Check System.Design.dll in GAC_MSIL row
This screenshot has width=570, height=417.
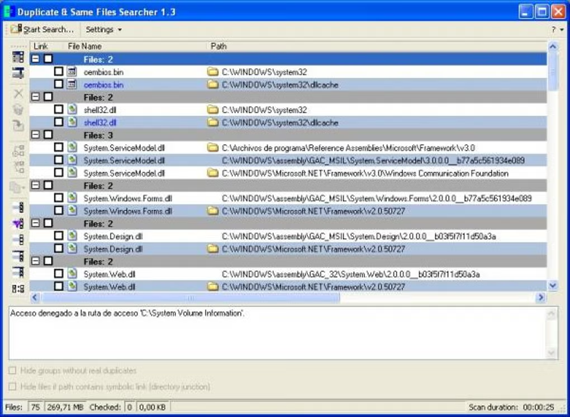point(59,235)
